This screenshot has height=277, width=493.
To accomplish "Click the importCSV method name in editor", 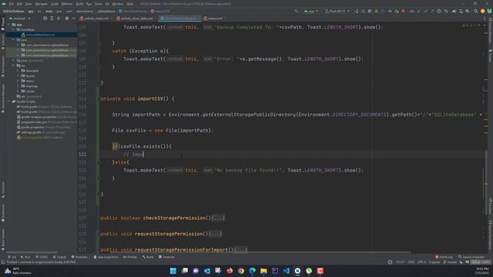I will [x=150, y=98].
